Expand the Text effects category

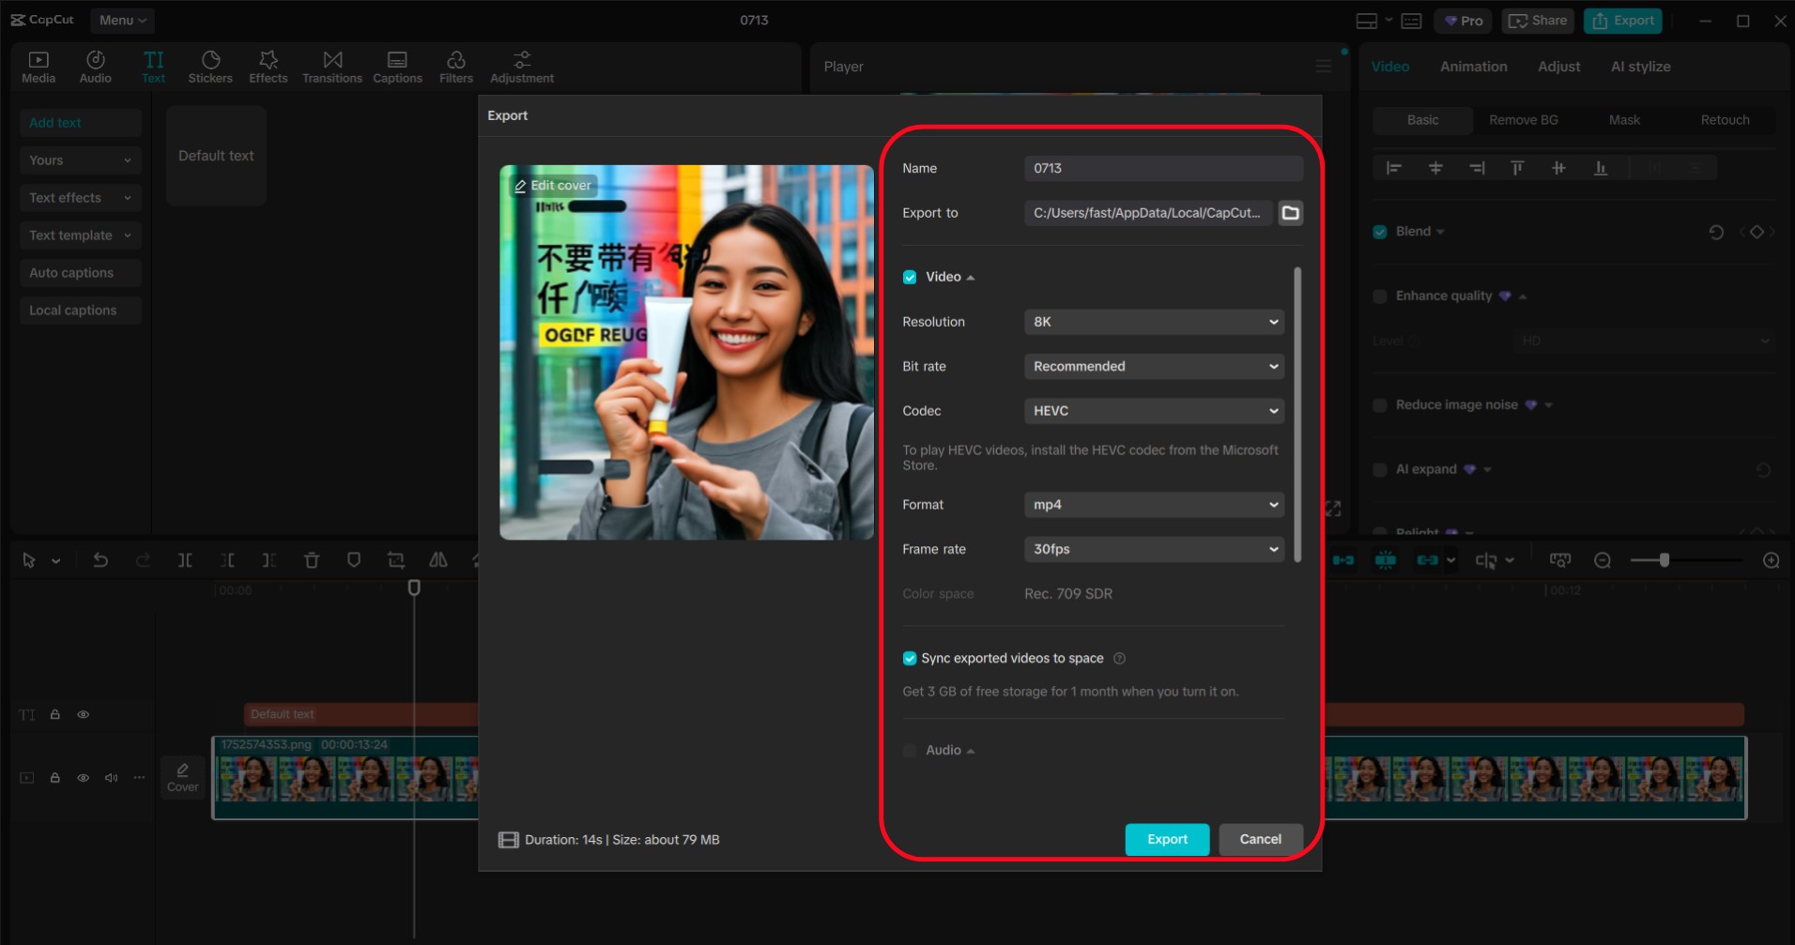(80, 198)
